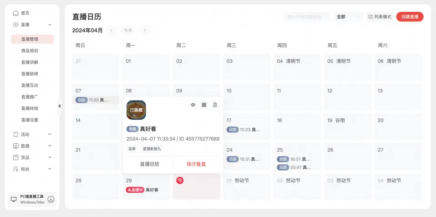This screenshot has height=217, width=436.
Task: Click the 06 清明节 calendar cell
Action: [398, 67]
